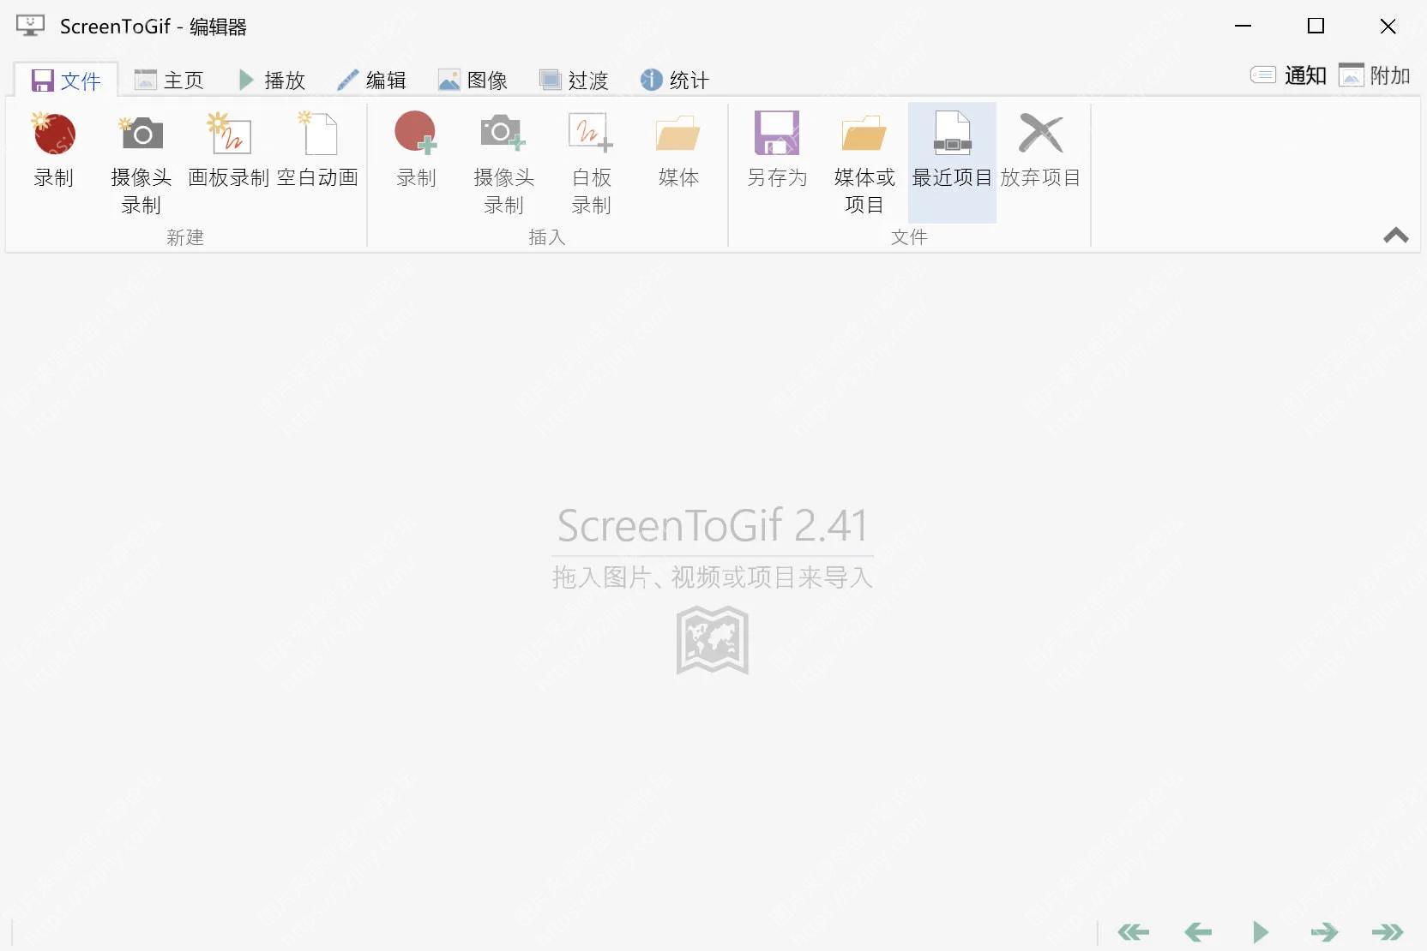The height and width of the screenshot is (951, 1427).
Task: Open the 过渡 transitions tab
Action: 574,79
